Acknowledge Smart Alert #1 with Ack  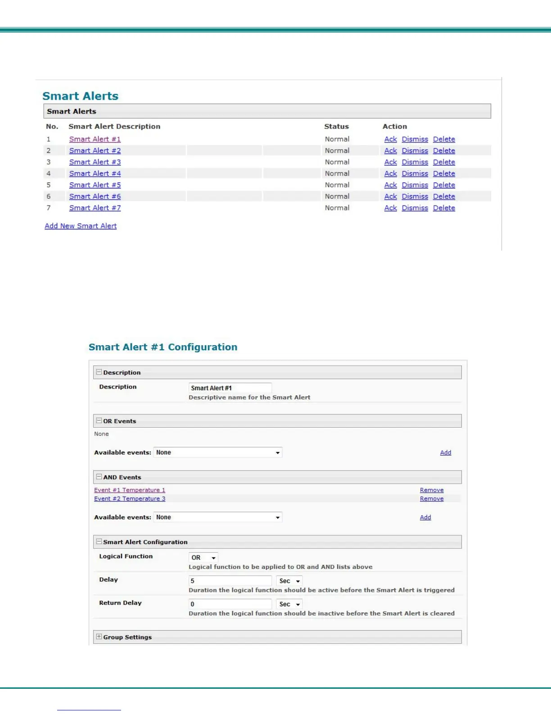[391, 139]
